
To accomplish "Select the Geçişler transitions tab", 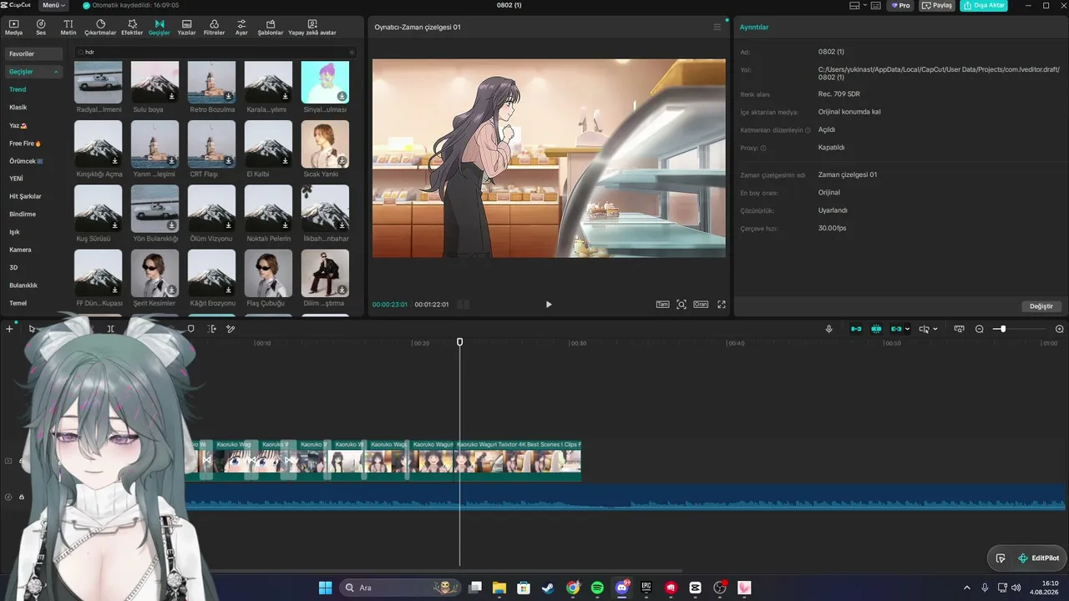I will (160, 28).
